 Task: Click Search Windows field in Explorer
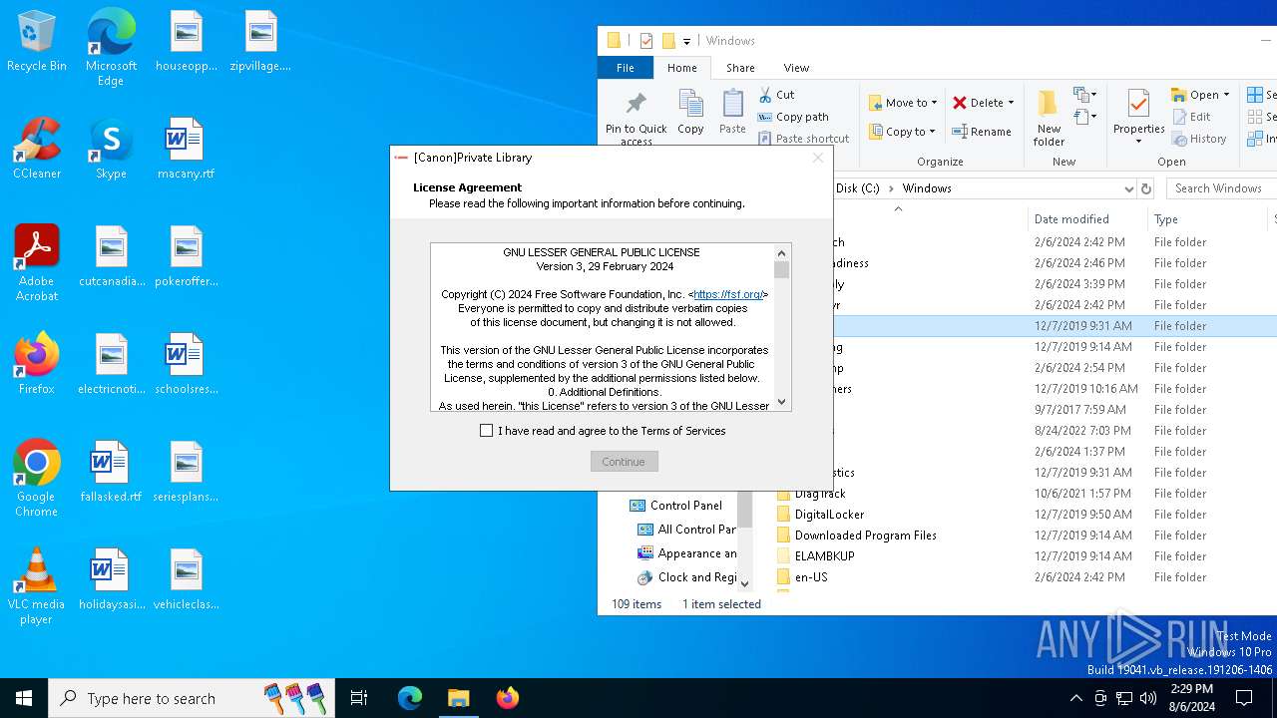tap(1221, 188)
